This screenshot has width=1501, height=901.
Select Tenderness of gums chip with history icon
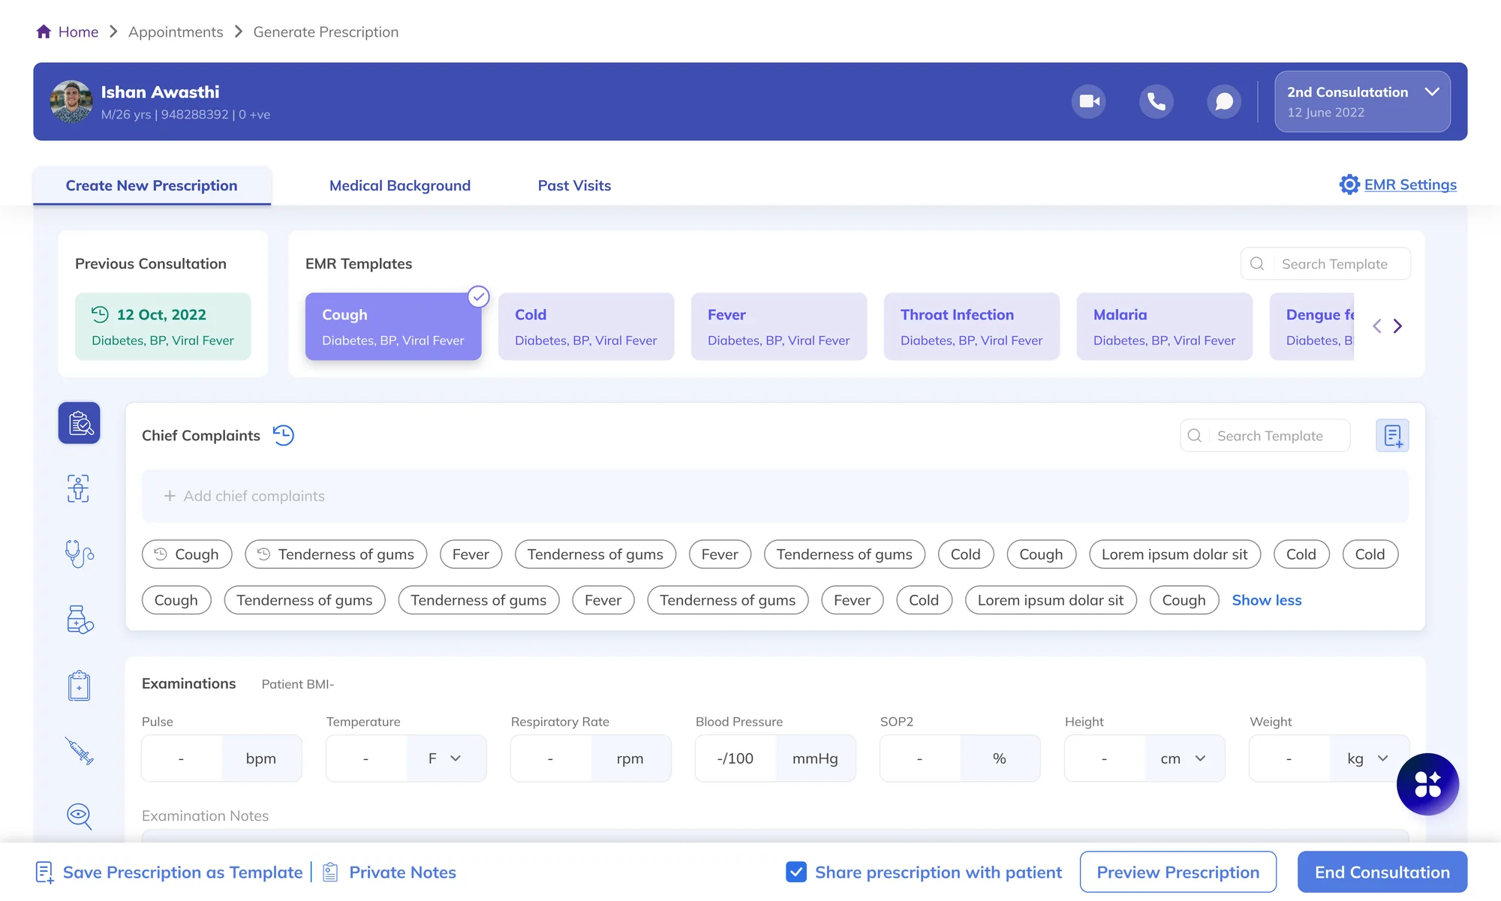[x=336, y=554]
